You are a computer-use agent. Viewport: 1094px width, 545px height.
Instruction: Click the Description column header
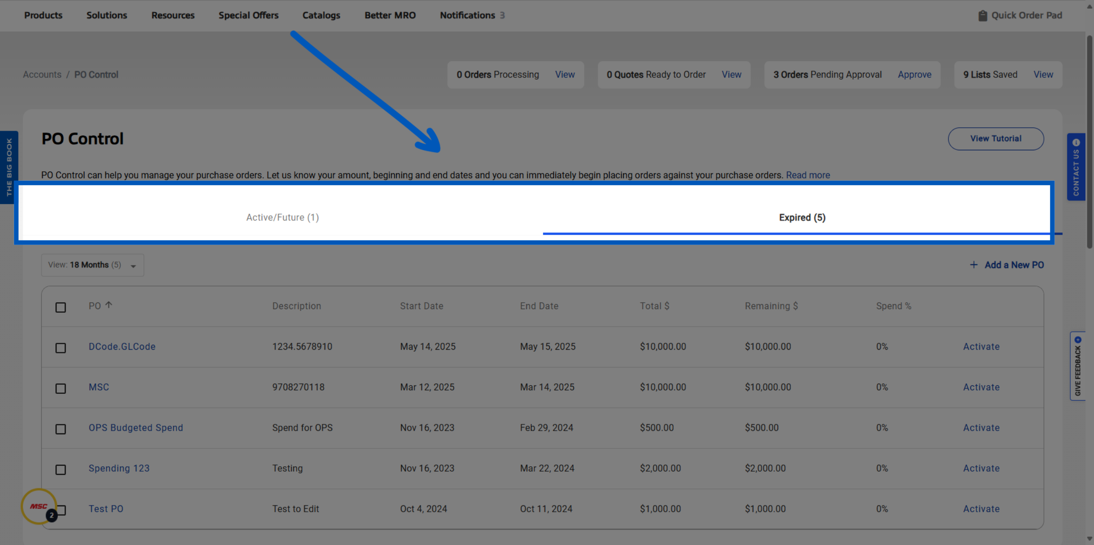[297, 306]
